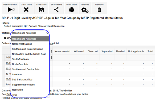The image size is (160, 102).
Task: Click the Married column header
Action: [x=120, y=51]
